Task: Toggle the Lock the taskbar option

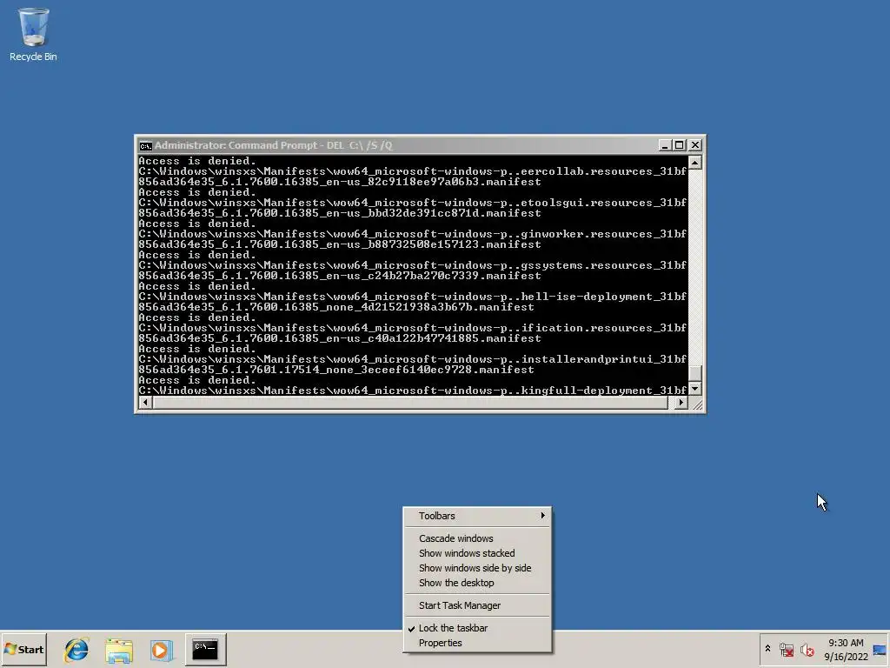Action: point(477,628)
